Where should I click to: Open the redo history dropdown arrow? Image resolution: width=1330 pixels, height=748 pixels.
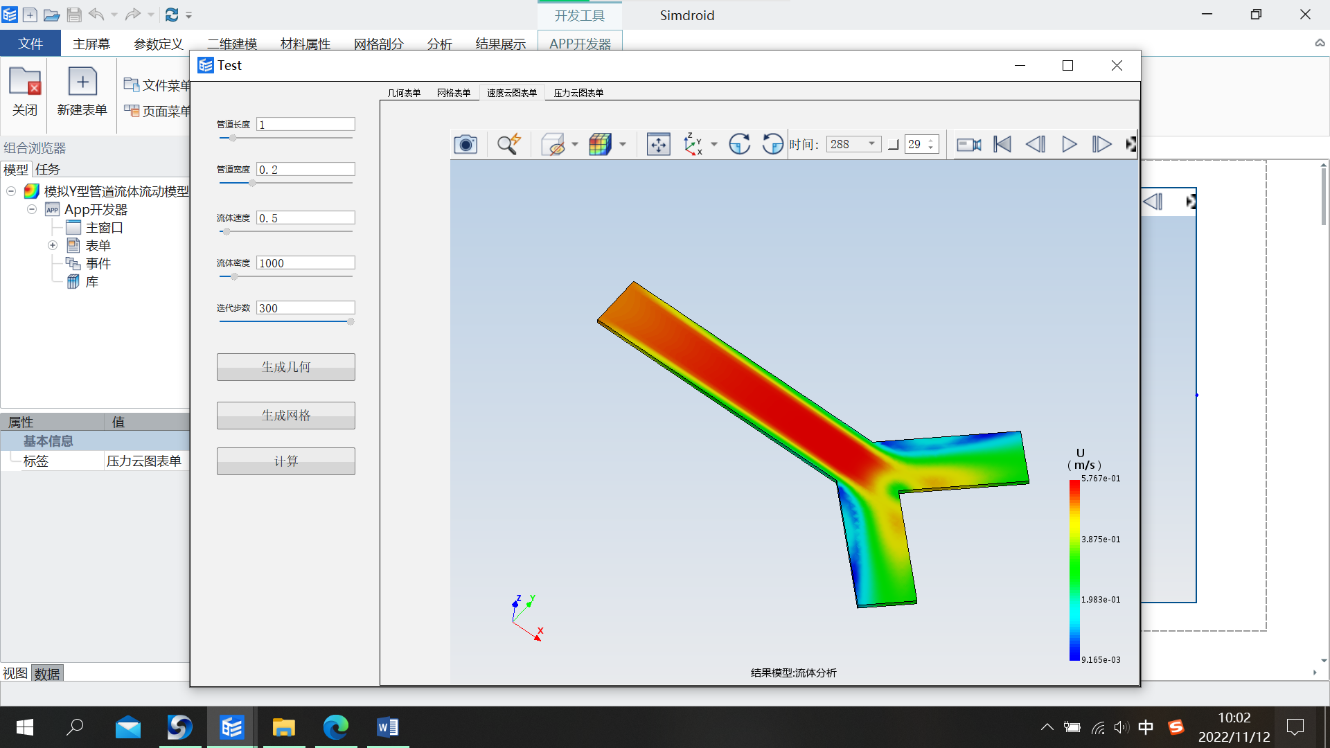(151, 15)
